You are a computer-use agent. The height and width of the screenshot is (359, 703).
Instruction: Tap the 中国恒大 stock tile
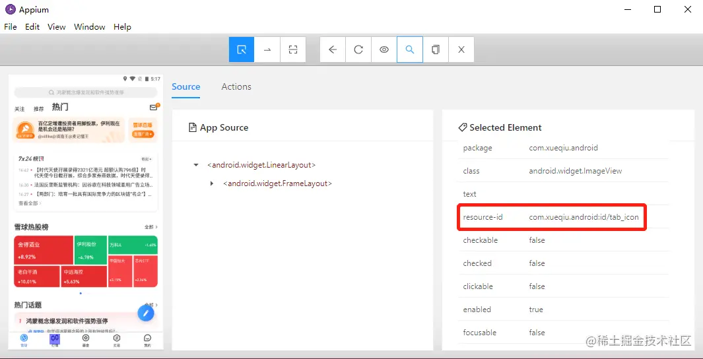tap(120, 271)
